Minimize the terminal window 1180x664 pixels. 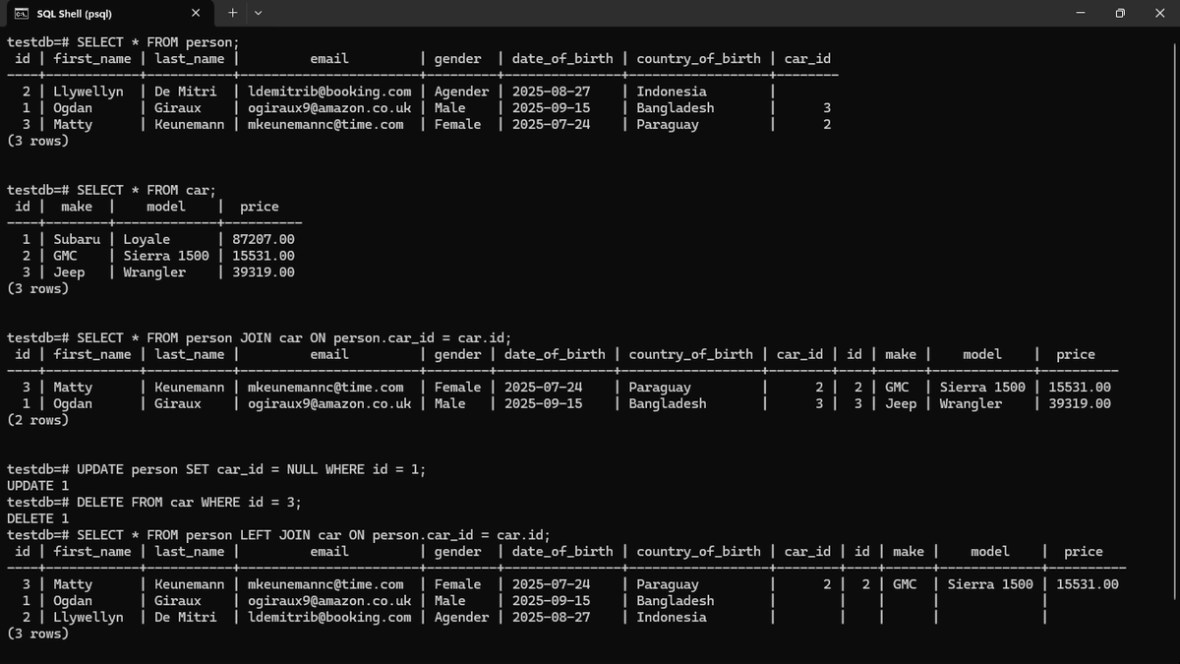click(1081, 13)
